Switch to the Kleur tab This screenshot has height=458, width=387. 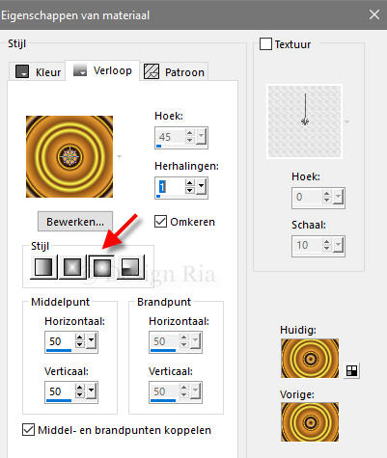click(x=38, y=71)
